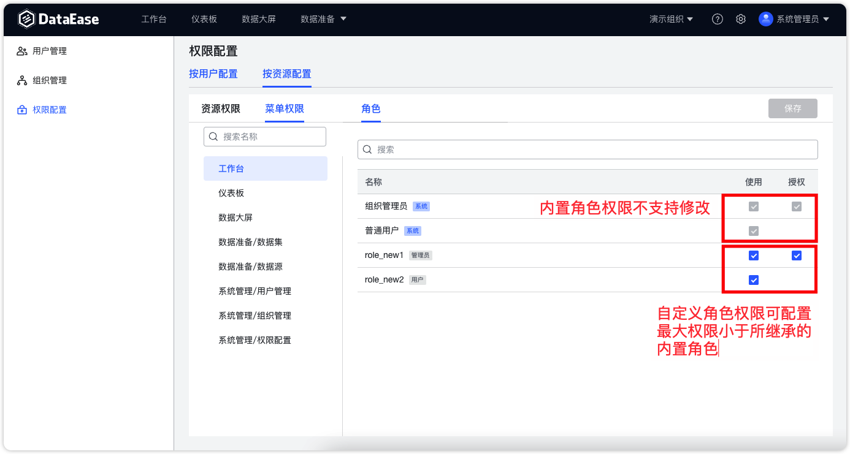Click the 用户 tag beside role_new2

point(418,280)
